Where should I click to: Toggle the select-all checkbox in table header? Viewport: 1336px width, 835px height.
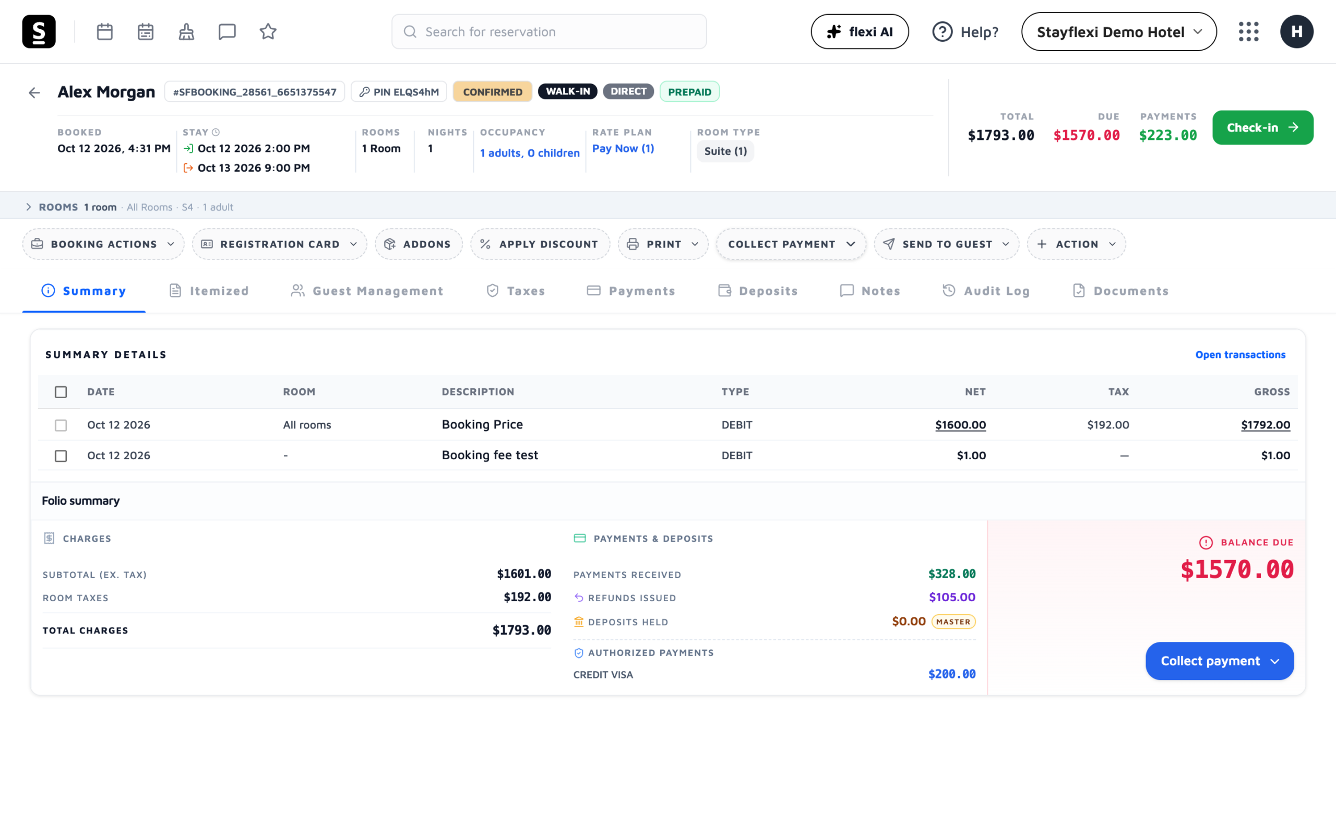pos(61,391)
